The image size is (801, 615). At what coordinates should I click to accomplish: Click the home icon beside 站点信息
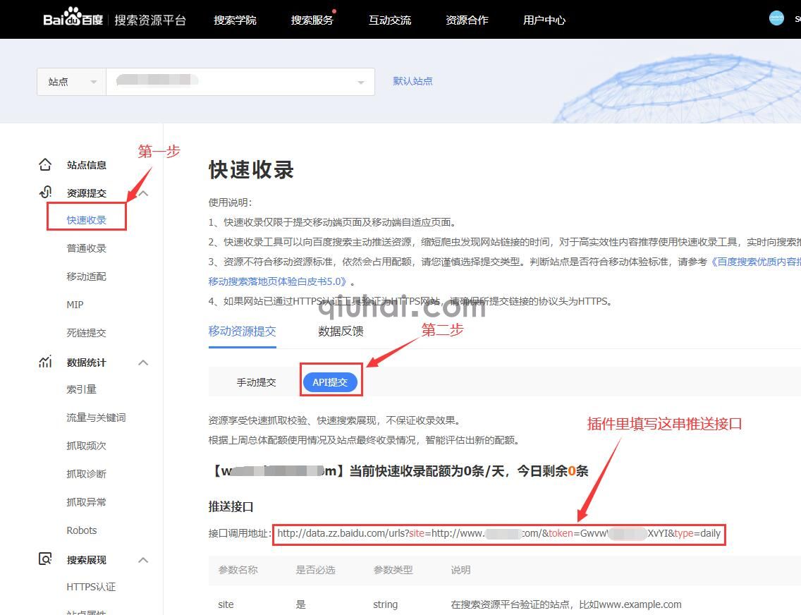(45, 164)
